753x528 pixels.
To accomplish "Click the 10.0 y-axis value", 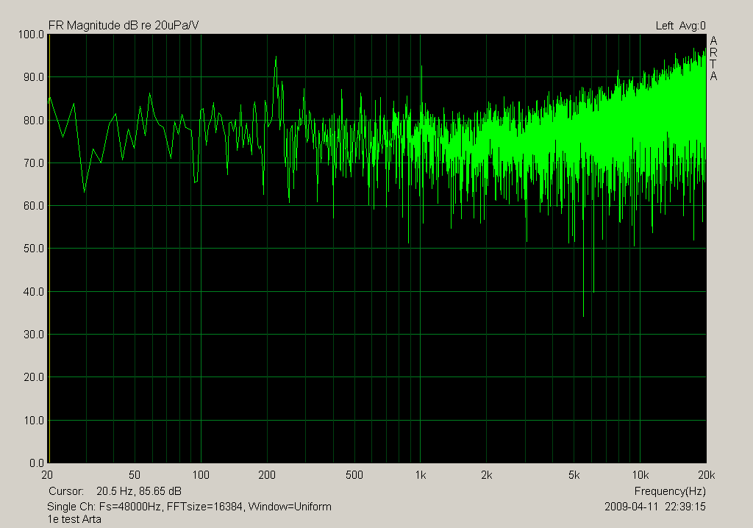I will point(34,421).
